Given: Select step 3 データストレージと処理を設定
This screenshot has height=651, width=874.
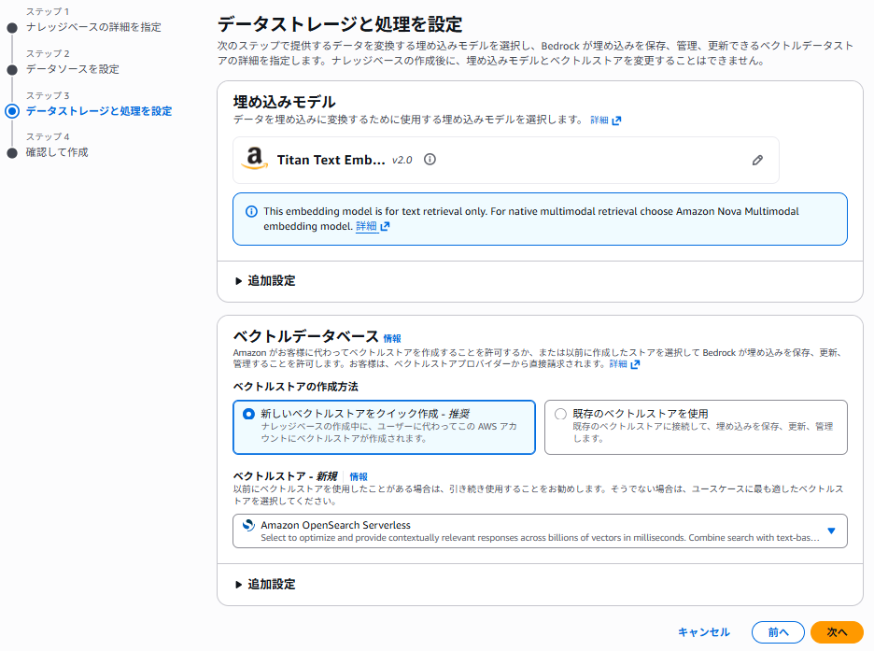Looking at the screenshot, I should 99,111.
